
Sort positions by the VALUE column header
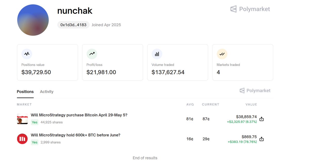251,105
